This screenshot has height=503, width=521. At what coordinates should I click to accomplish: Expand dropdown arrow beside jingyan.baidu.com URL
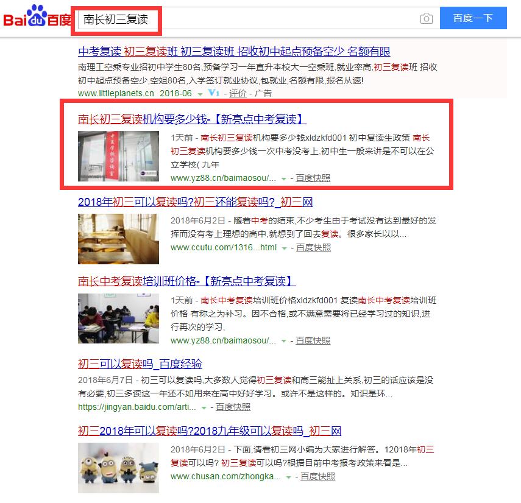click(x=204, y=408)
